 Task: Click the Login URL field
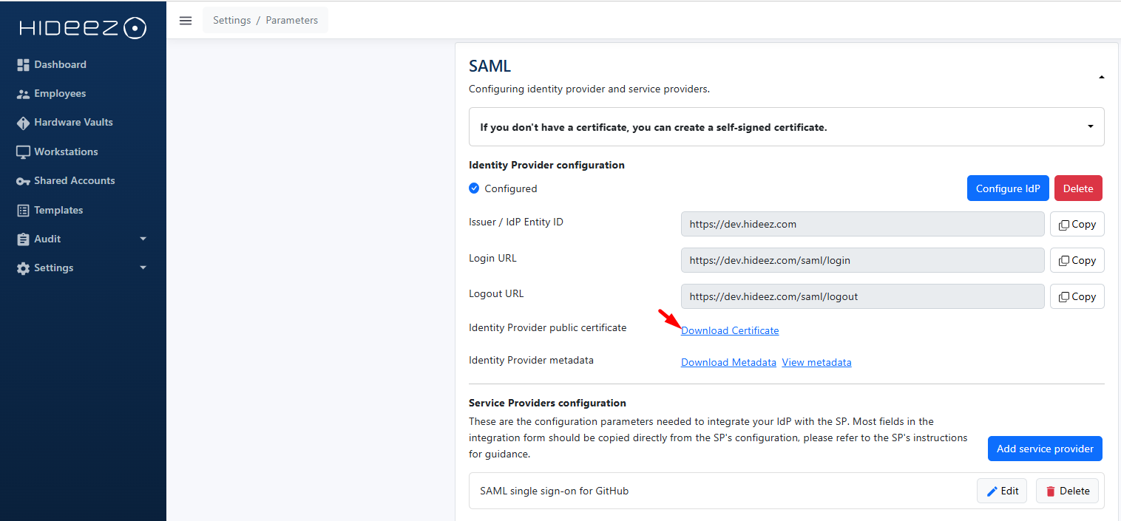(862, 260)
